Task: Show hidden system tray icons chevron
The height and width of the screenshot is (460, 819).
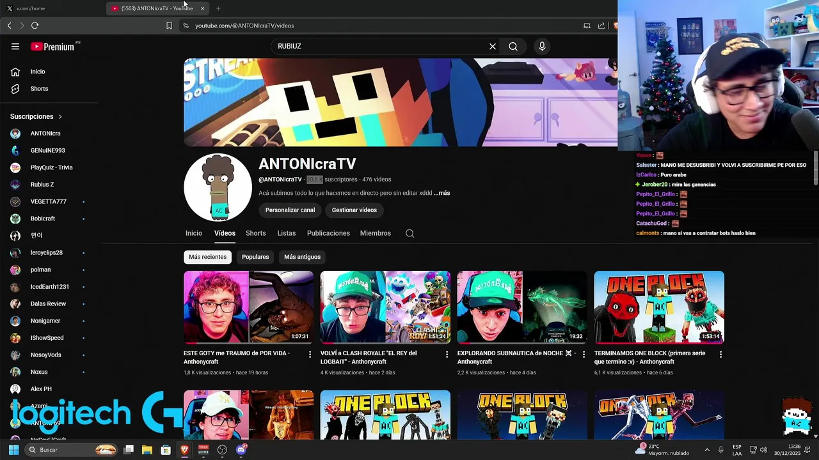Action: tap(707, 450)
